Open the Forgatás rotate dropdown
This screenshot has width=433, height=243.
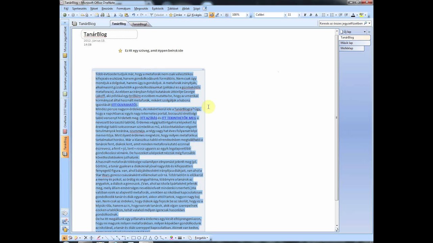(x=201, y=238)
